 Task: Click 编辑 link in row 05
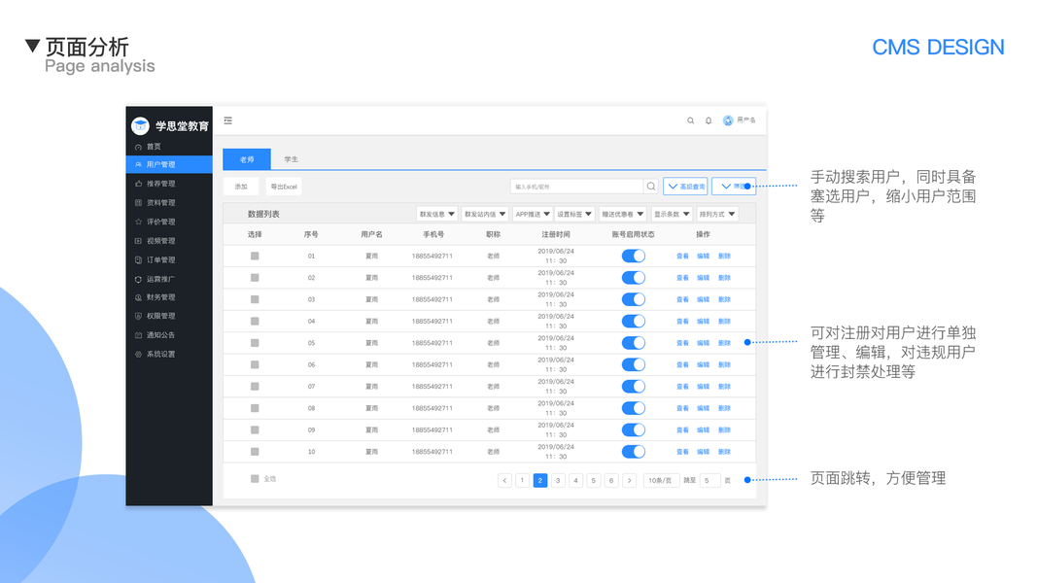(703, 343)
